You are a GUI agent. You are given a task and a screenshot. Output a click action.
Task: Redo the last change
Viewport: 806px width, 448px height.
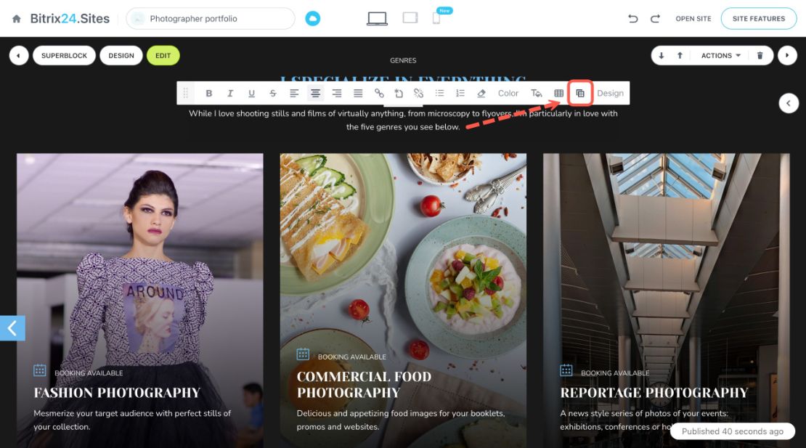coord(655,19)
